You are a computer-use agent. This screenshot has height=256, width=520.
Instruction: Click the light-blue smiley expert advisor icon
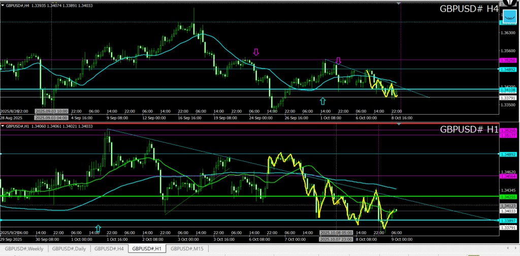[509, 16]
